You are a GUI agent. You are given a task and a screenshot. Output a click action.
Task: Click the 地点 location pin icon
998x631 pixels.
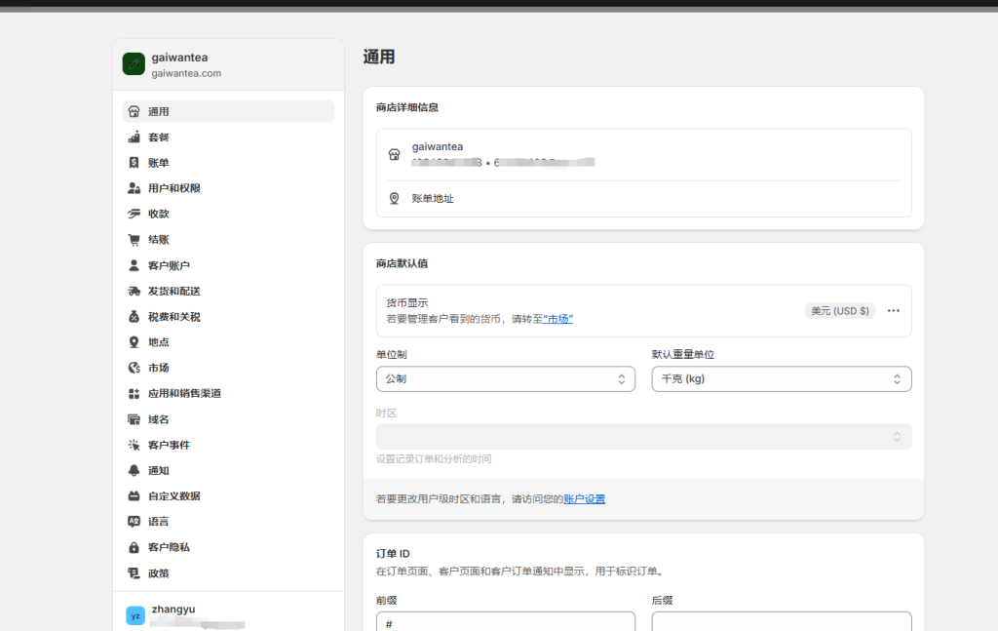pyautogui.click(x=134, y=341)
